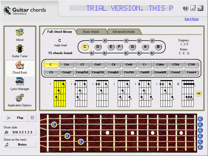Select the C5 chord type

[x=51, y=72]
